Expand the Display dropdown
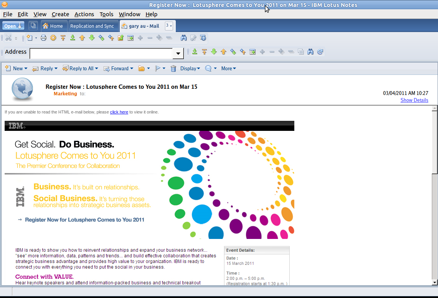438x298 pixels. (x=199, y=68)
